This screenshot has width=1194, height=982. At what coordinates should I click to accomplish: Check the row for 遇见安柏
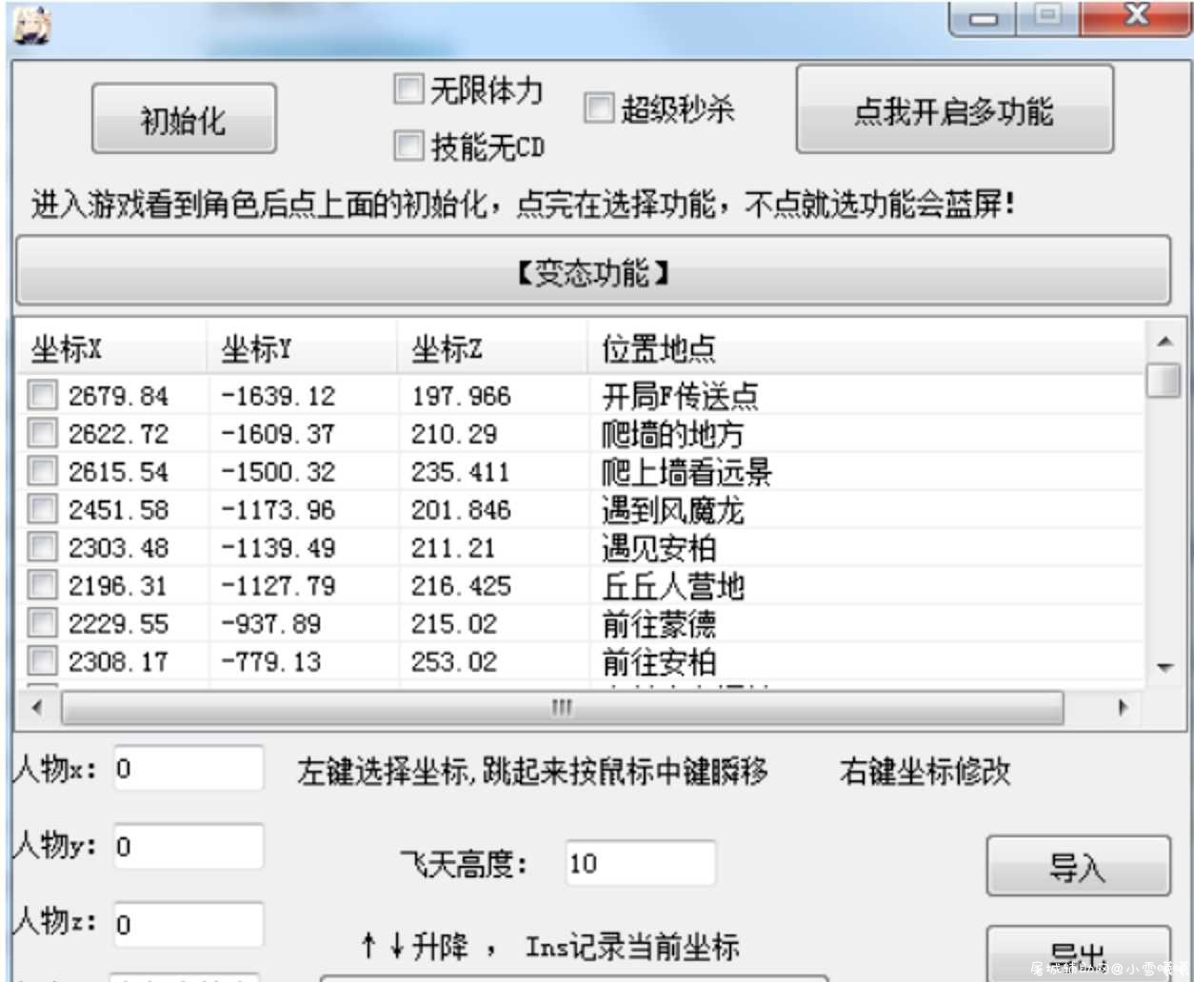[x=43, y=547]
